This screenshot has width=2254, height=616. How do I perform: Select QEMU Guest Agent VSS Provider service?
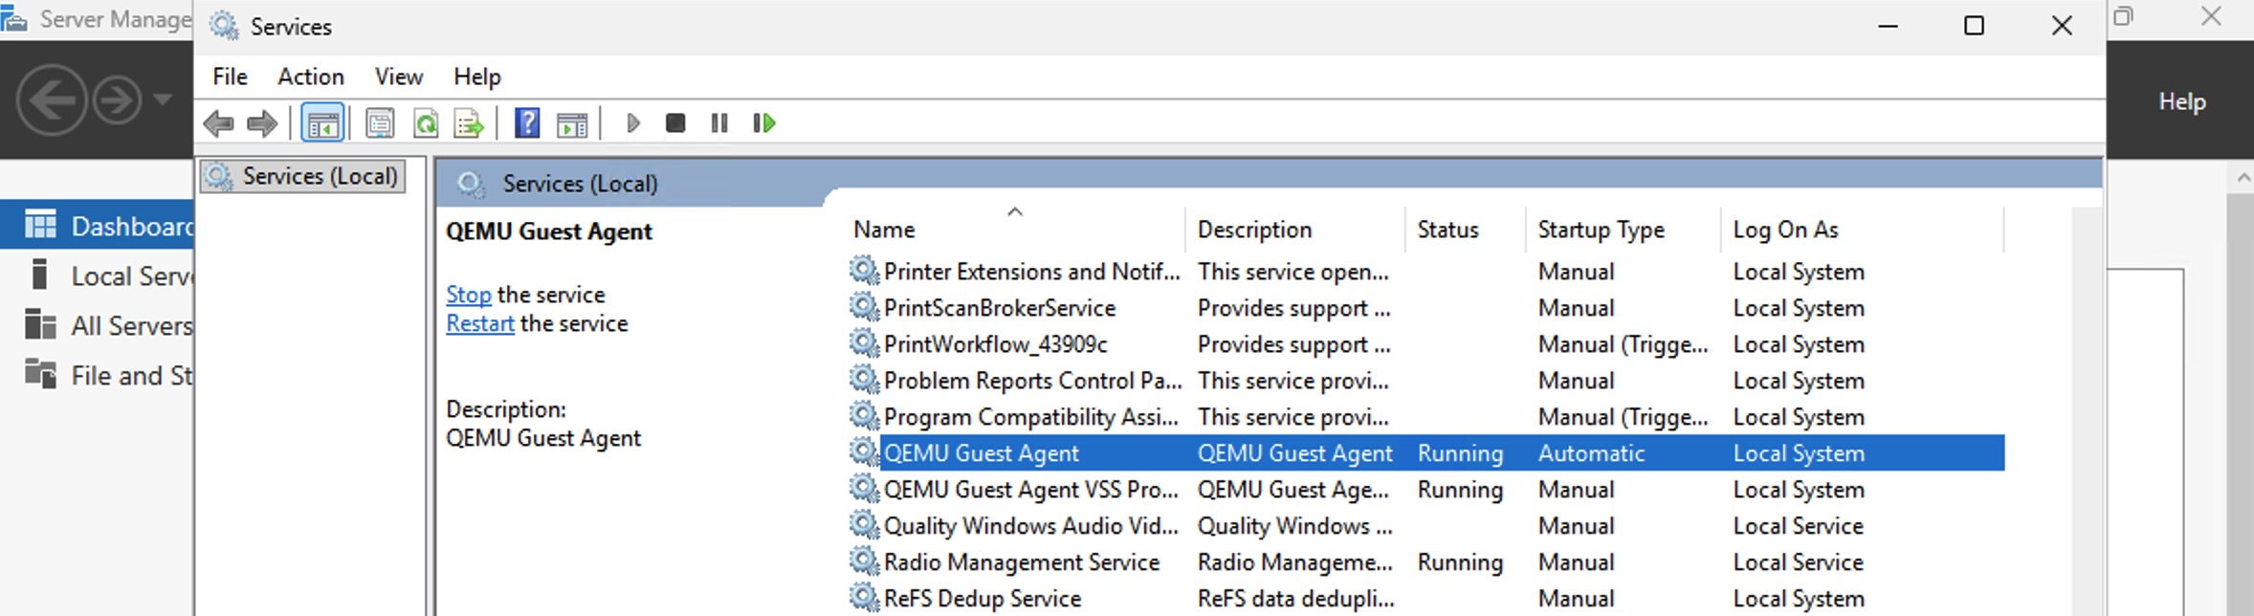1030,490
